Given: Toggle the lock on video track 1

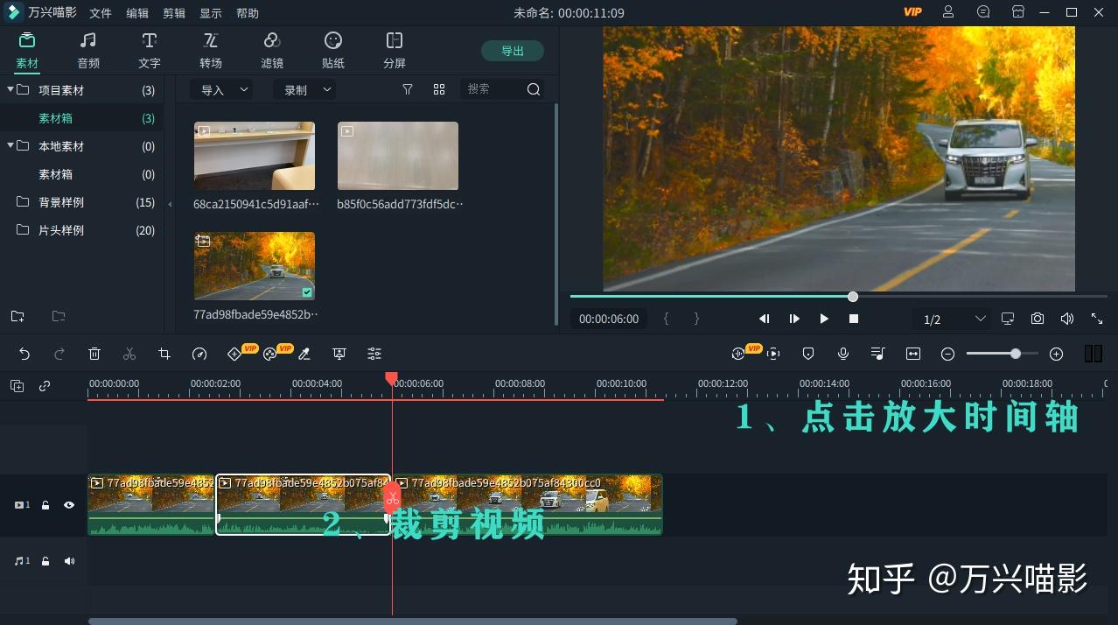Looking at the screenshot, I should pos(45,505).
